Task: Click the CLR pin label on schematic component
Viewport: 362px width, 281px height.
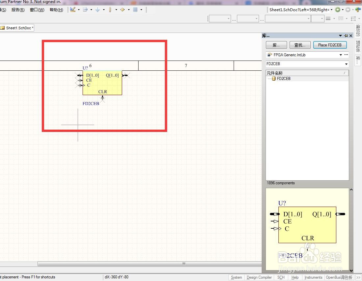Action: pos(102,92)
